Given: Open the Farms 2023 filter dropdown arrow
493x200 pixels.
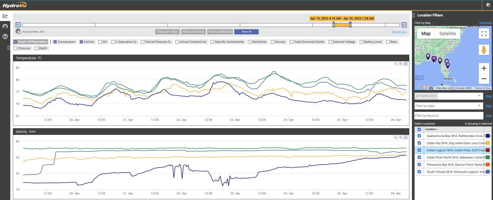Looking at the screenshot, I should click(479, 96).
